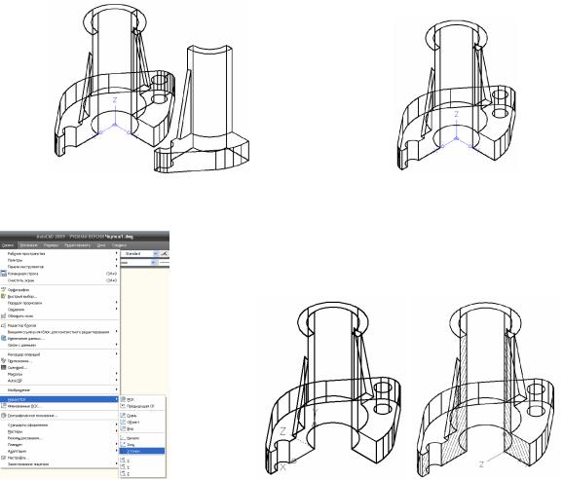Expand Панели инструментов submenu

click(59, 267)
